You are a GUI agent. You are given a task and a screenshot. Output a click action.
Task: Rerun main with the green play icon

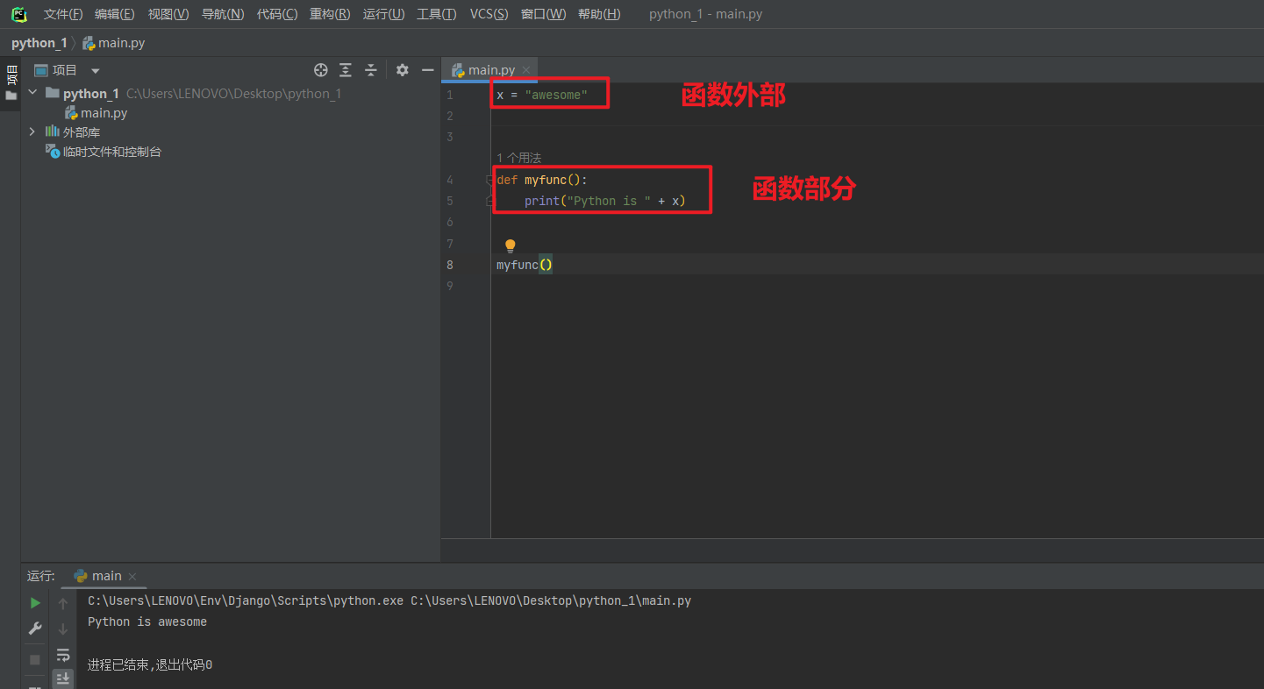tap(35, 603)
